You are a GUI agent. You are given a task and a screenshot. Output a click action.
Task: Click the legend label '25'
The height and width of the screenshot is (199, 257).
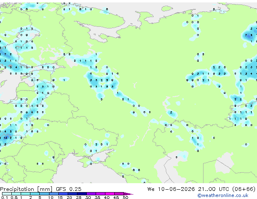tap(79, 197)
